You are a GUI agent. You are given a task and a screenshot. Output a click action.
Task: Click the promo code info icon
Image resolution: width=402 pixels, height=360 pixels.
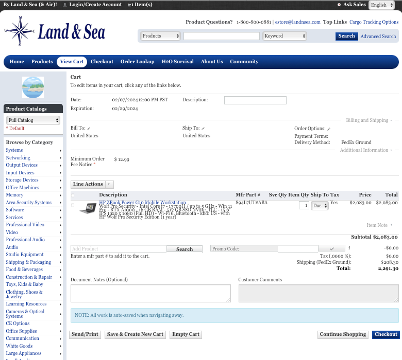(x=349, y=248)
